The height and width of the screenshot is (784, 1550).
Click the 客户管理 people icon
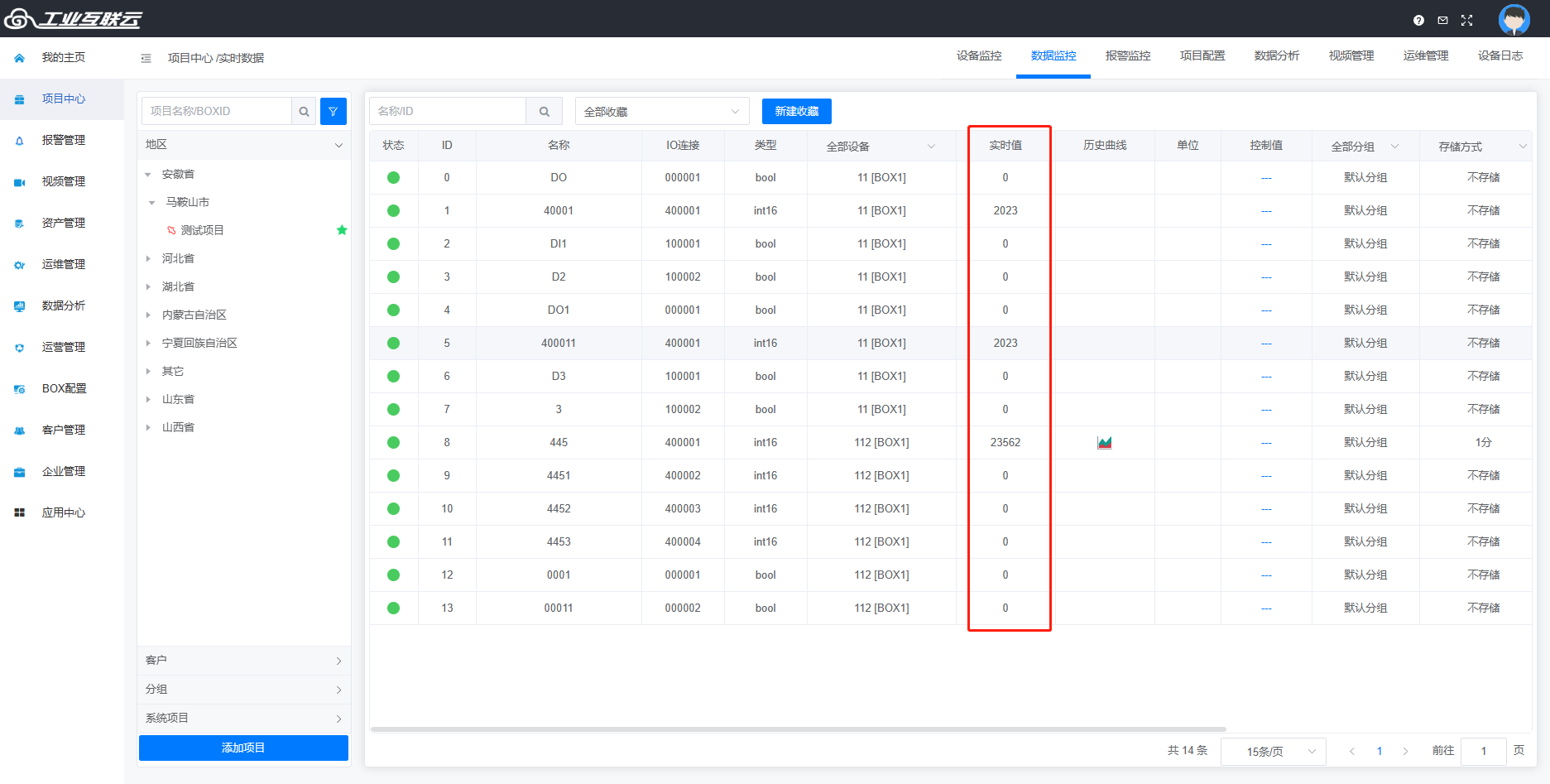tap(20, 430)
